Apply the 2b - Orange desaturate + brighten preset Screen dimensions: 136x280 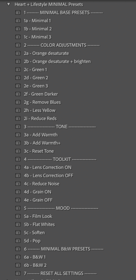[x=57, y=62]
